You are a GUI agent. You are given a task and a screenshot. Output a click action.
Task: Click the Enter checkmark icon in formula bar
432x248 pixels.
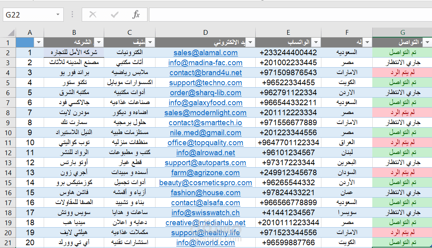click(115, 14)
